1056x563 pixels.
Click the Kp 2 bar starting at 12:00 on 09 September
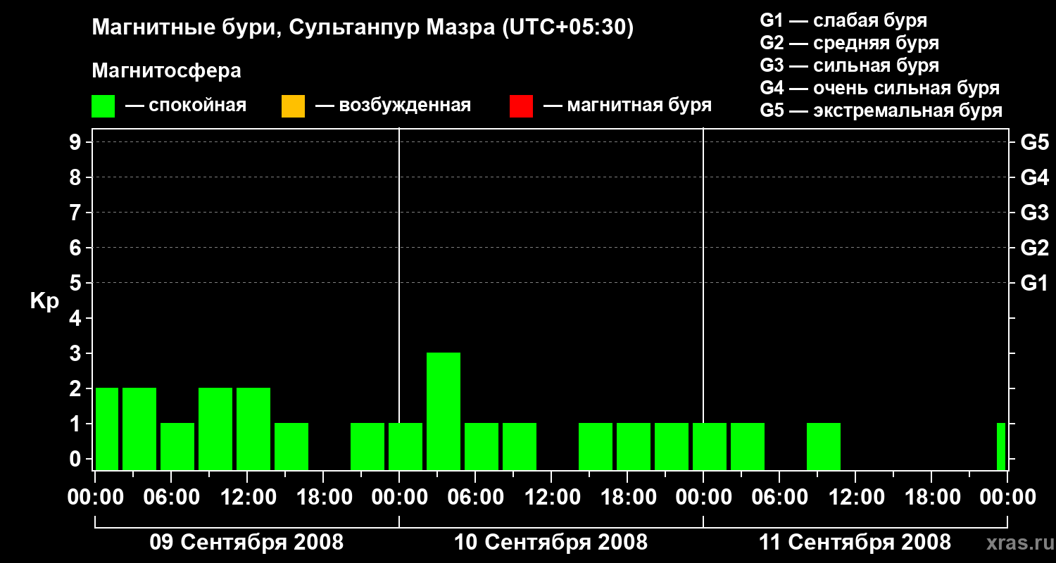pos(253,429)
